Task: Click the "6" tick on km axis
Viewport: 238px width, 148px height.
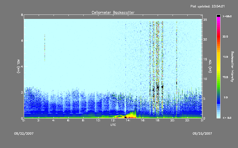Action: (x=22, y=41)
